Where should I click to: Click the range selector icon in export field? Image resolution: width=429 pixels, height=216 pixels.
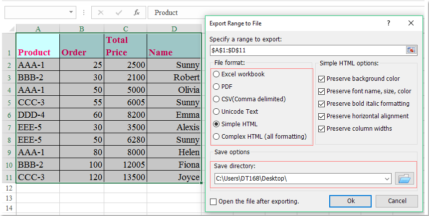pos(411,50)
